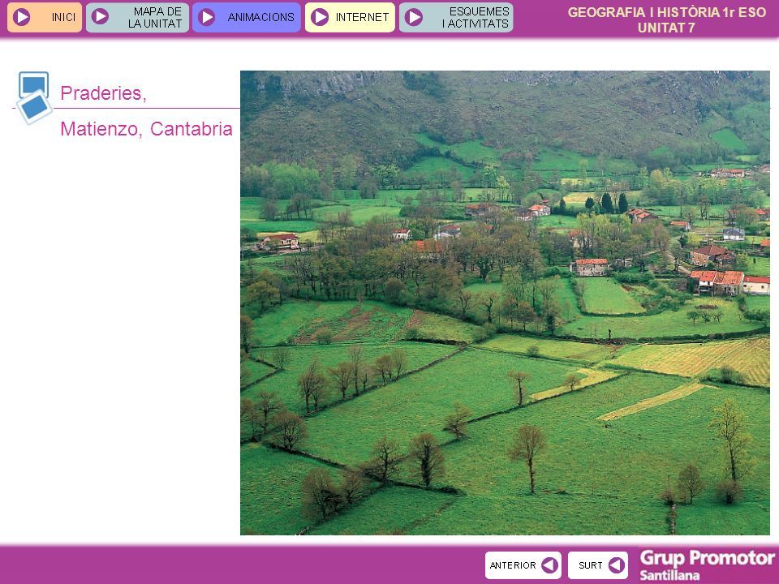This screenshot has height=584, width=779.
Task: Go back with the ANTERIOR button
Action: (523, 565)
